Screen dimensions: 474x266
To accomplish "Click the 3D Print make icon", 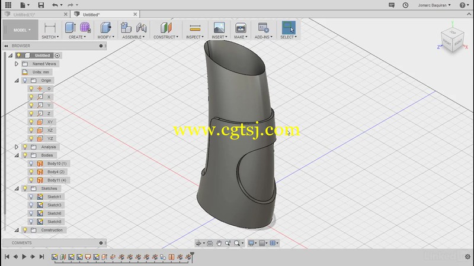I will (x=241, y=27).
